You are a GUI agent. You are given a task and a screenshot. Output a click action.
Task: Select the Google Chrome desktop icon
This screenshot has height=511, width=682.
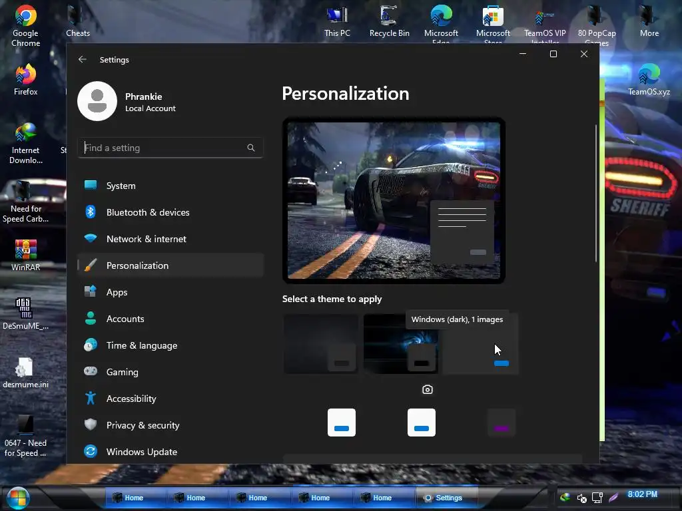(x=26, y=26)
